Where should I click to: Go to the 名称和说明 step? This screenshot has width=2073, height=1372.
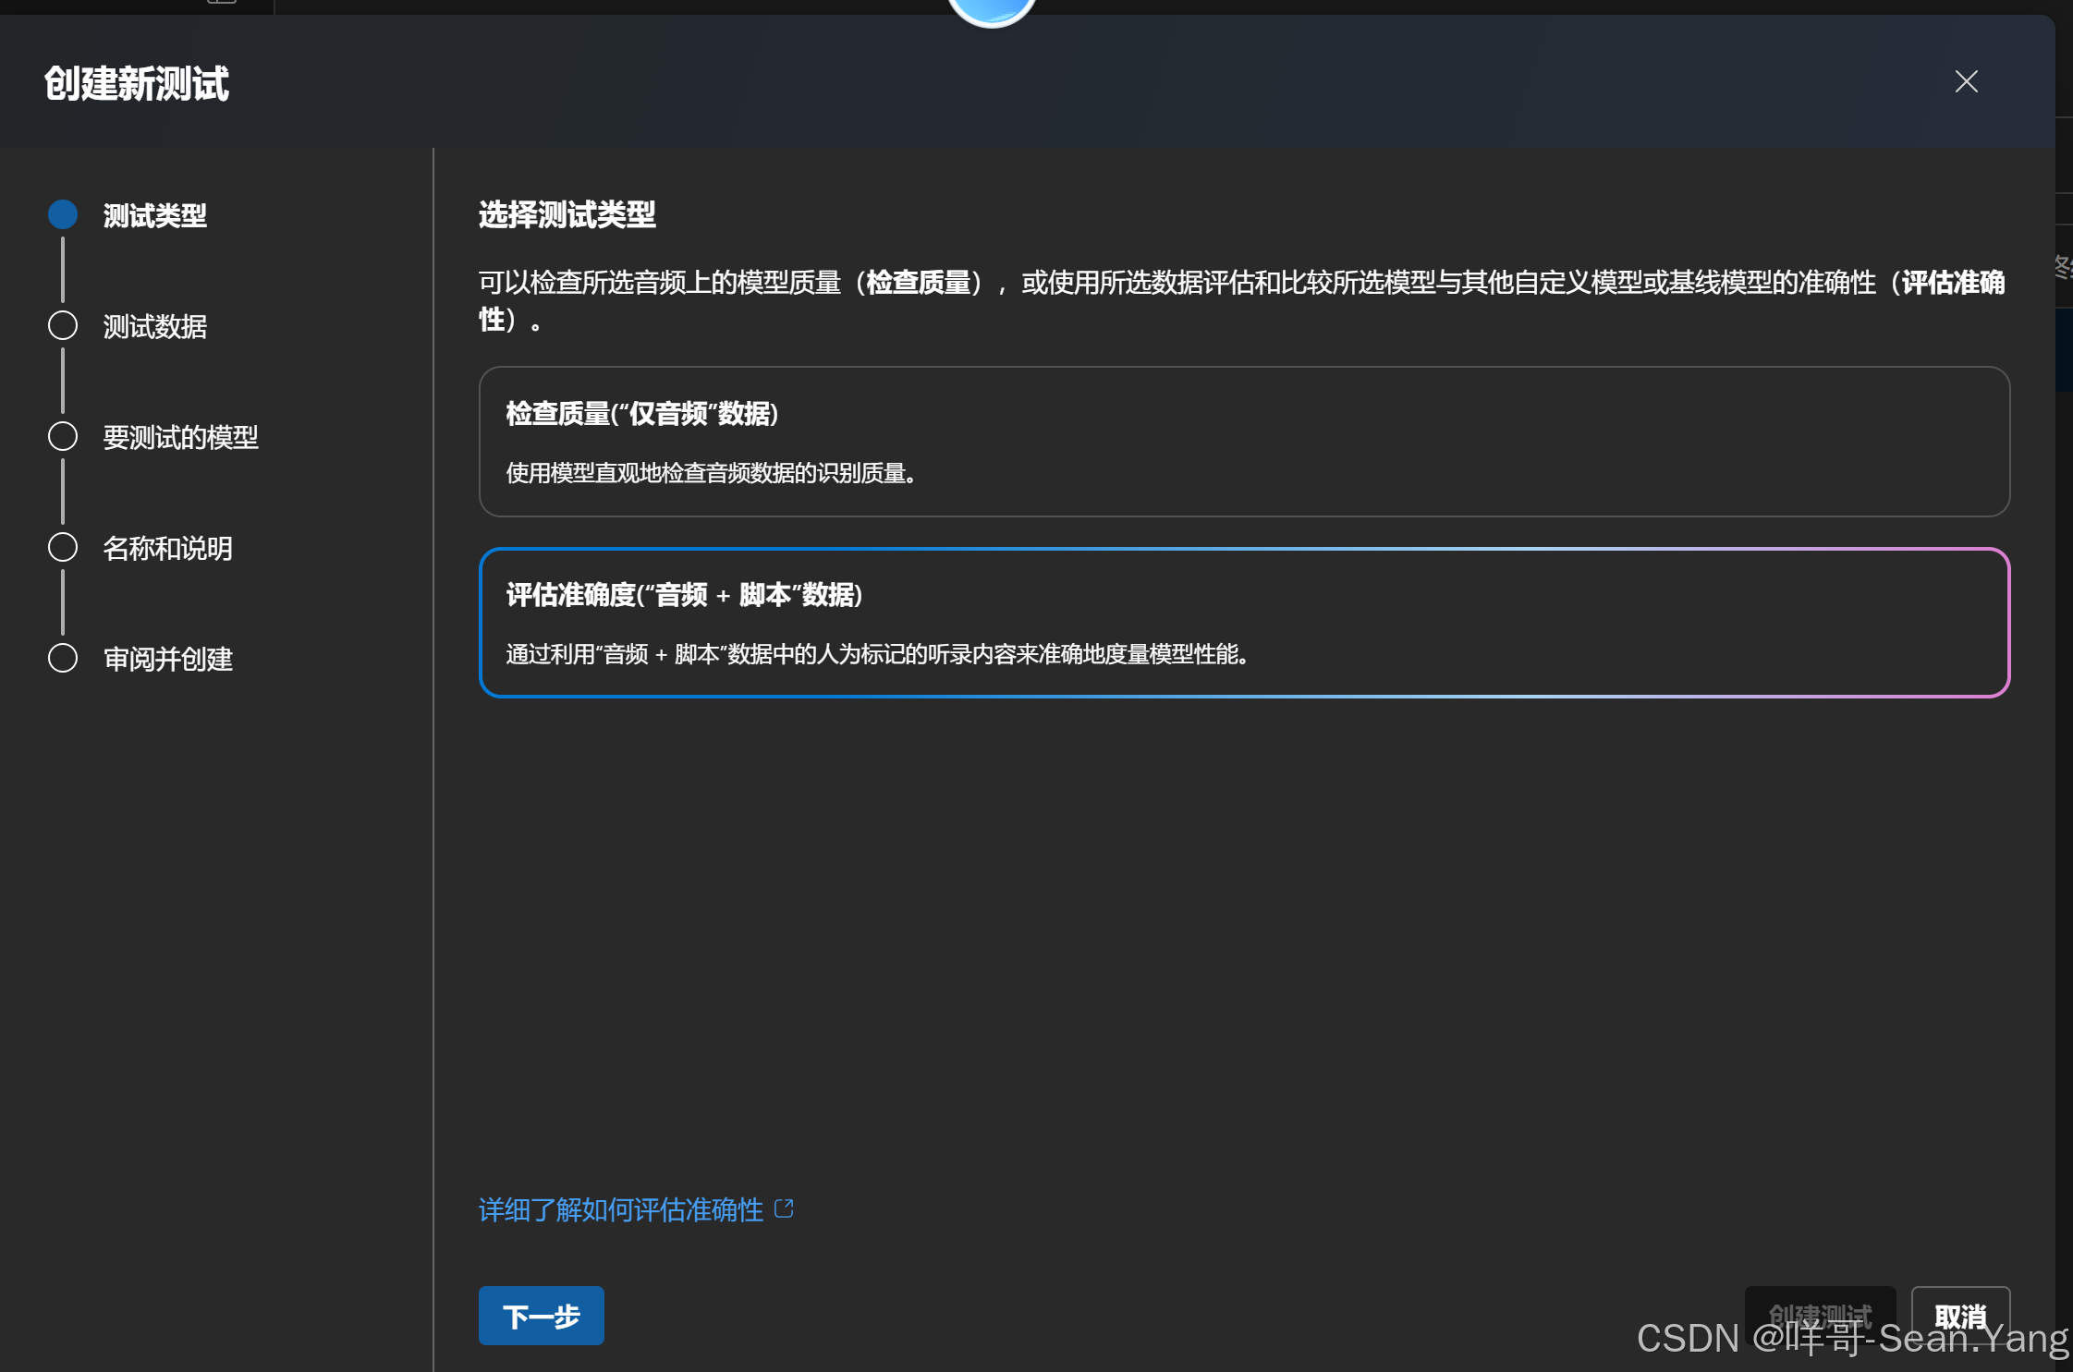(x=167, y=548)
